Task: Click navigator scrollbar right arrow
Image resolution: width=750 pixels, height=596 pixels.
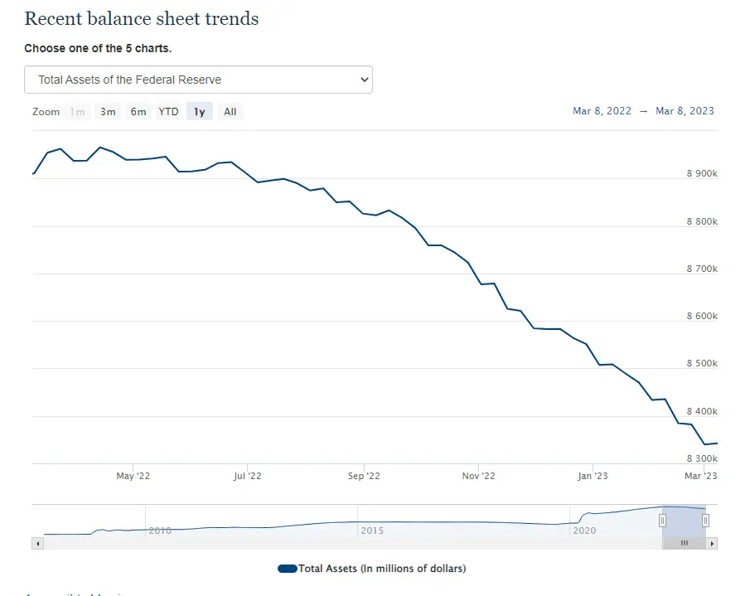Action: [713, 543]
